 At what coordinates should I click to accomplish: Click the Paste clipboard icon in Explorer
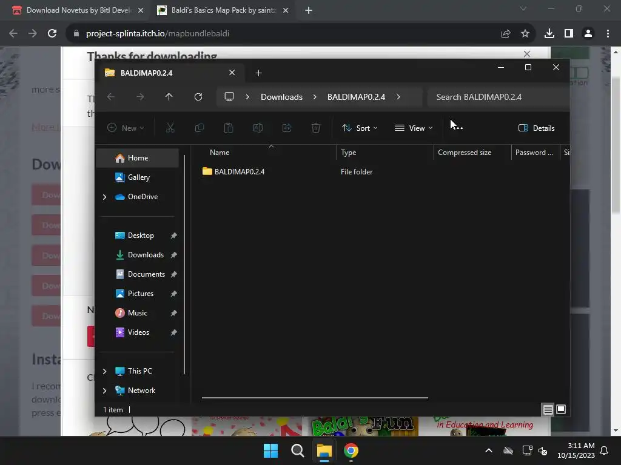coord(229,128)
